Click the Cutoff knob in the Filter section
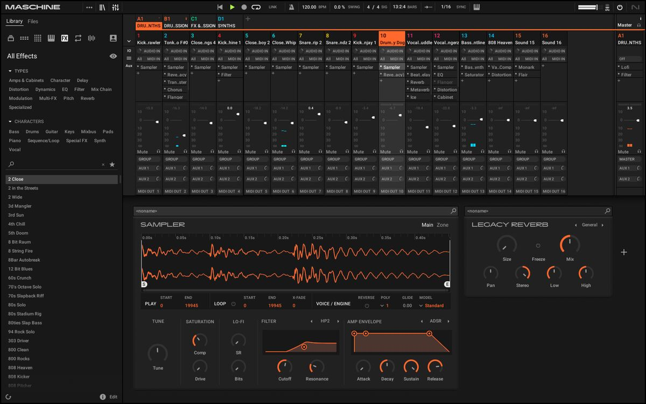Screen dimensions: 646x404 (x=285, y=367)
